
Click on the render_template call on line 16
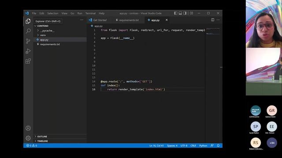coord(141,90)
